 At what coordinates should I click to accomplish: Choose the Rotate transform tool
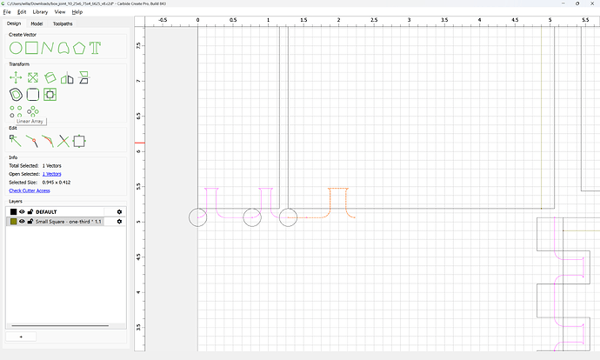(50, 77)
